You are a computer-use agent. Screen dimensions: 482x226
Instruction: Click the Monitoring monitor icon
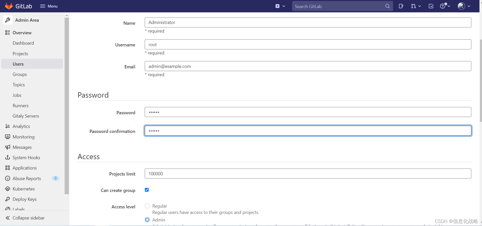[8, 137]
